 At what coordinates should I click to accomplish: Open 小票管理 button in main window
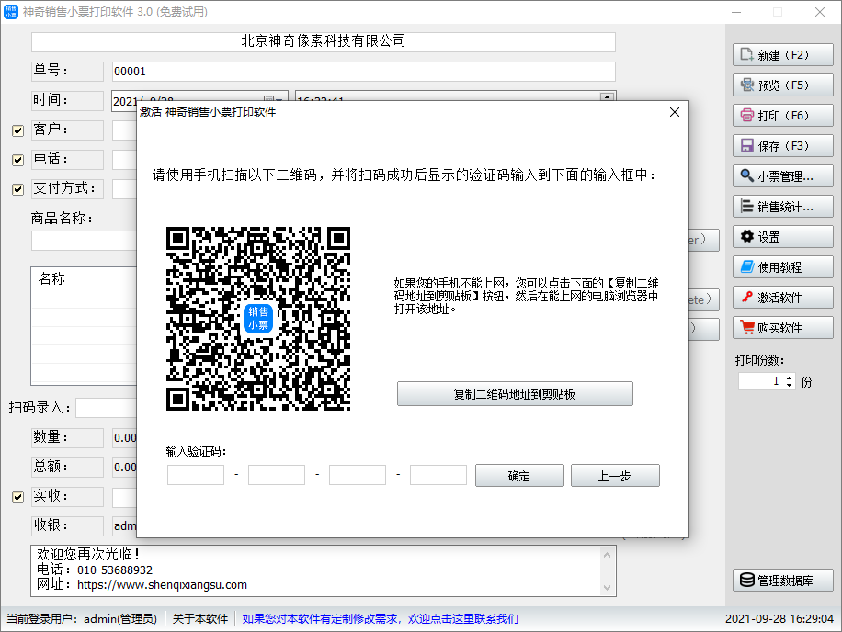coord(783,176)
